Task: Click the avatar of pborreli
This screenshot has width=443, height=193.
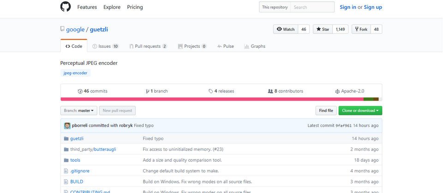Action: click(67, 126)
